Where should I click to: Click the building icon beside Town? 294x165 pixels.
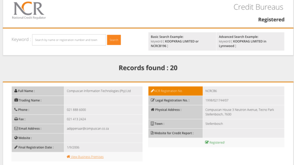(152, 123)
